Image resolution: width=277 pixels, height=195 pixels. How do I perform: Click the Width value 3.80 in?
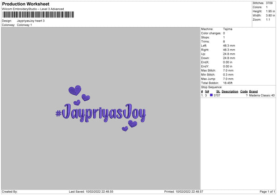point(270,16)
